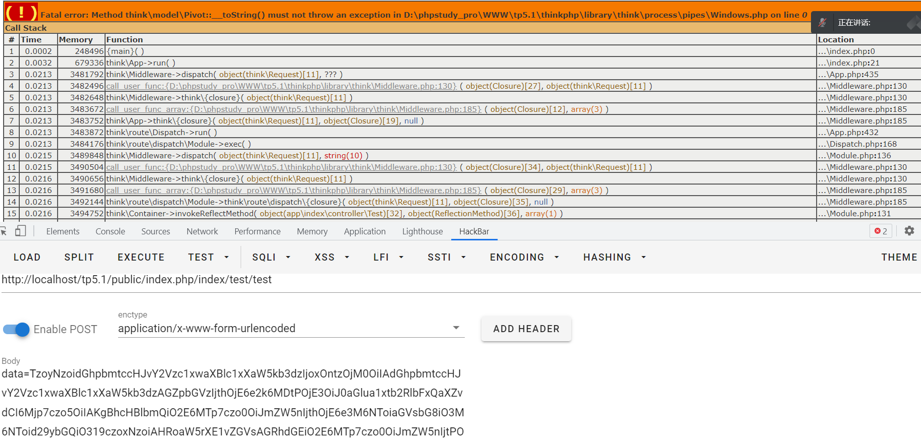Screen dimensions: 921x441
Task: Click location ...\index.php:0
Action: tap(846, 51)
